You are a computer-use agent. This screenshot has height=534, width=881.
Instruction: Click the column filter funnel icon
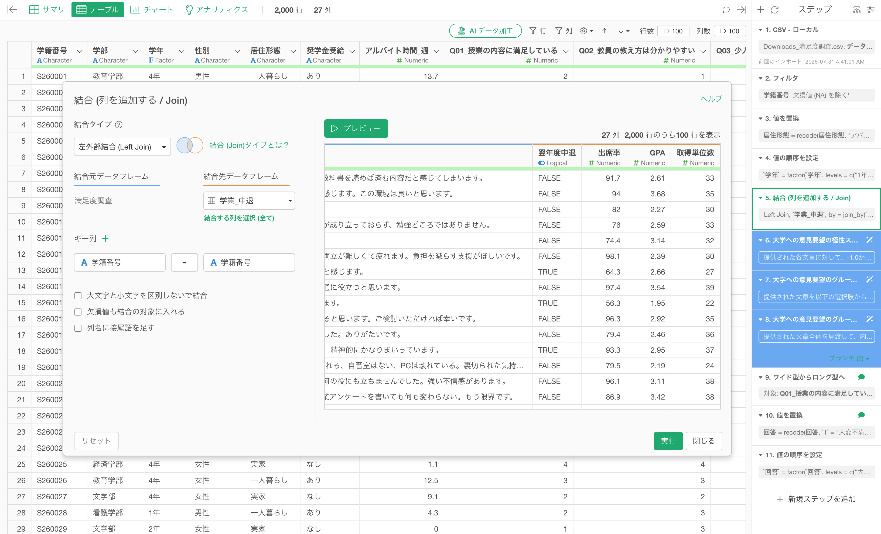[x=558, y=31]
